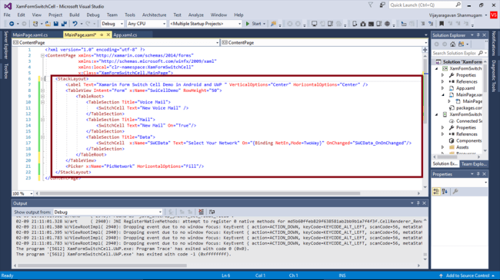The width and height of the screenshot is (500, 280).
Task: Collapse the Mail TableSection on line 13
Action: [42, 120]
